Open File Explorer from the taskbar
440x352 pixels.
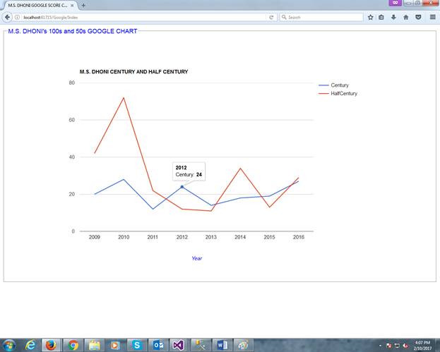(95, 345)
